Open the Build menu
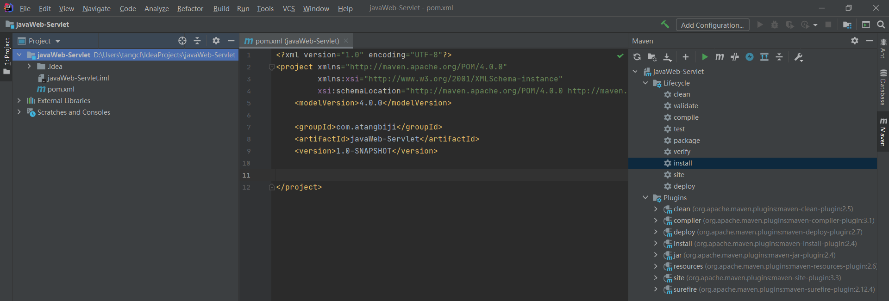889x301 pixels. 221,8
